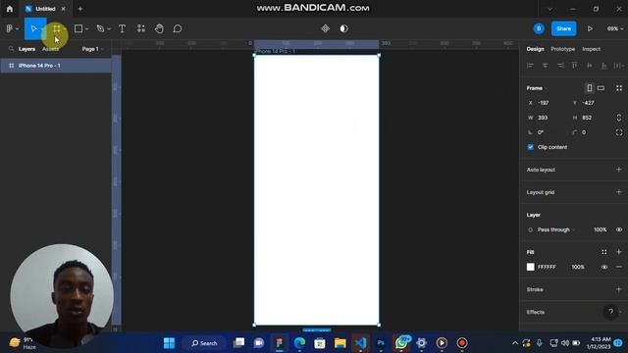628x353 pixels.
Task: Open the Figma main menu icon
Action: click(10, 28)
